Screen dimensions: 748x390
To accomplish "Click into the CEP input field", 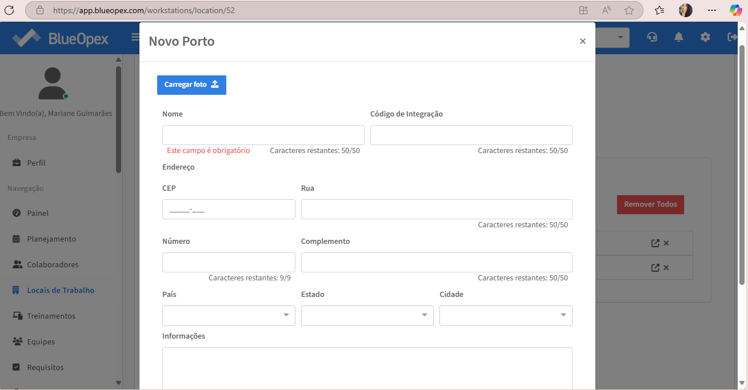I will tap(229, 209).
